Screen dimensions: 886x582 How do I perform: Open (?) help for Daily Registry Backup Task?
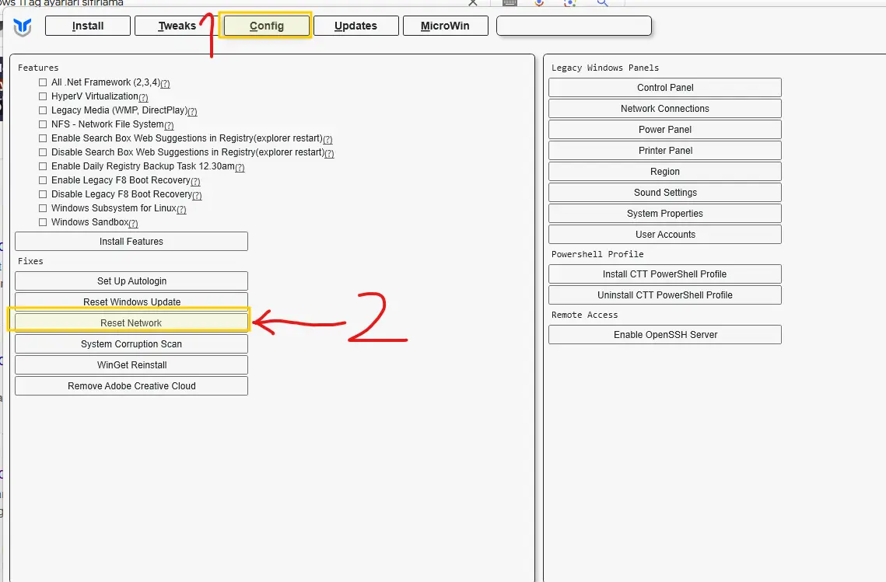(x=240, y=168)
